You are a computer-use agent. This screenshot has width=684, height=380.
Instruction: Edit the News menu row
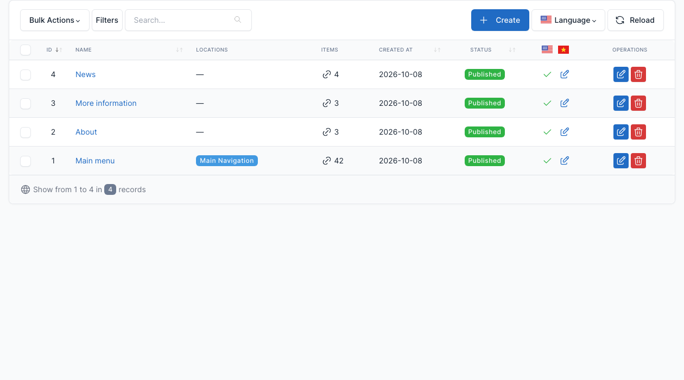[621, 74]
